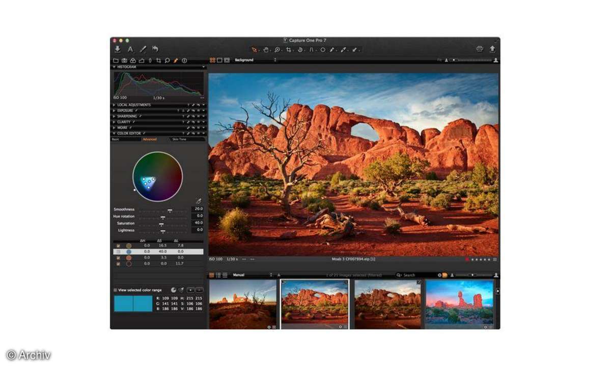Switch to the Skin Tone tab
This screenshot has height=366, width=611.
point(188,139)
